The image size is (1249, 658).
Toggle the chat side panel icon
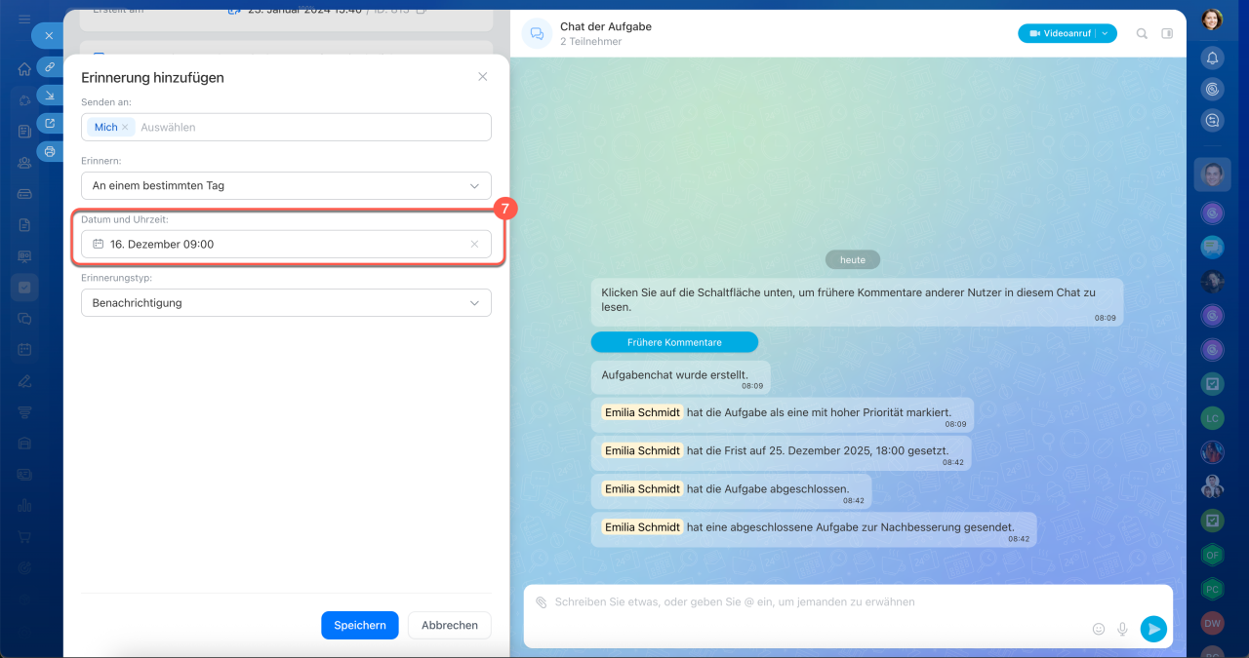click(x=1167, y=33)
